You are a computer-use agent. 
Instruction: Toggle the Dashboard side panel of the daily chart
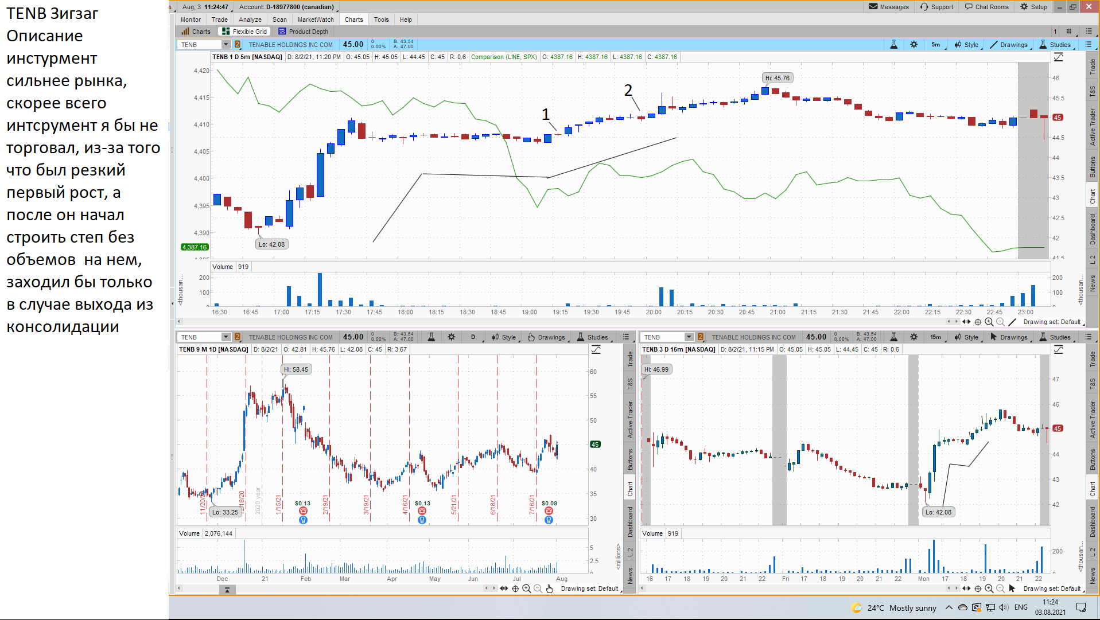[630, 521]
